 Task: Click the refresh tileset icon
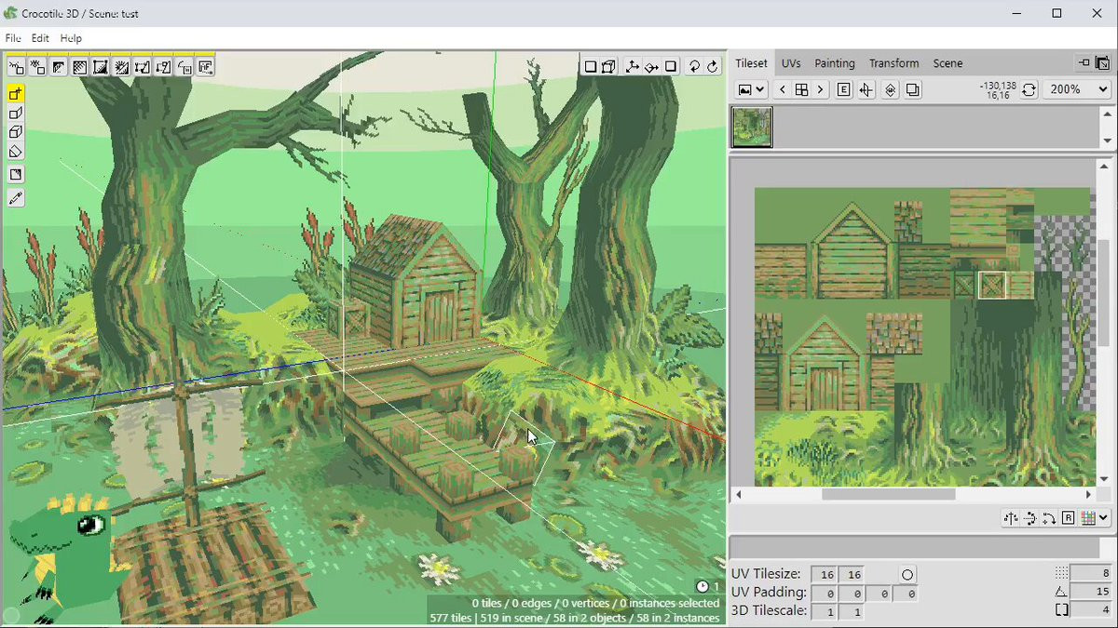point(1029,89)
